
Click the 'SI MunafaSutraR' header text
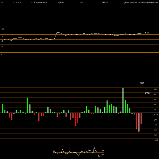coord(39,3)
